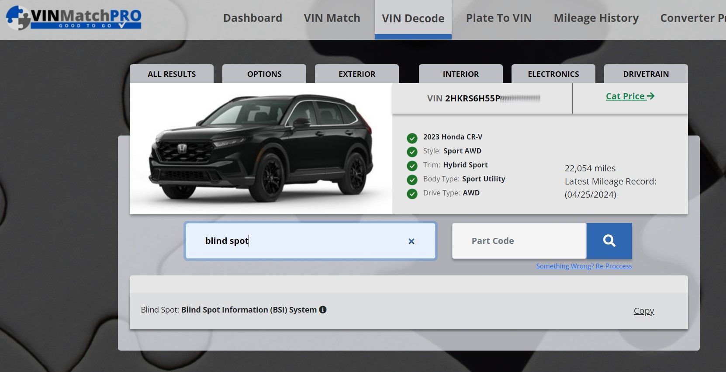
Task: Click the black Honda CR-V image
Action: click(x=261, y=149)
